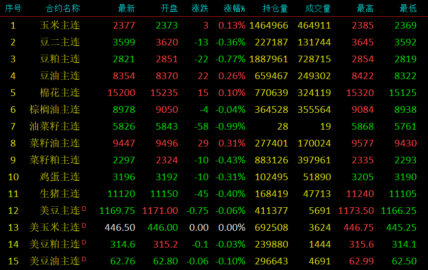Open the 油菜籽主连 contract in row 7

point(55,127)
